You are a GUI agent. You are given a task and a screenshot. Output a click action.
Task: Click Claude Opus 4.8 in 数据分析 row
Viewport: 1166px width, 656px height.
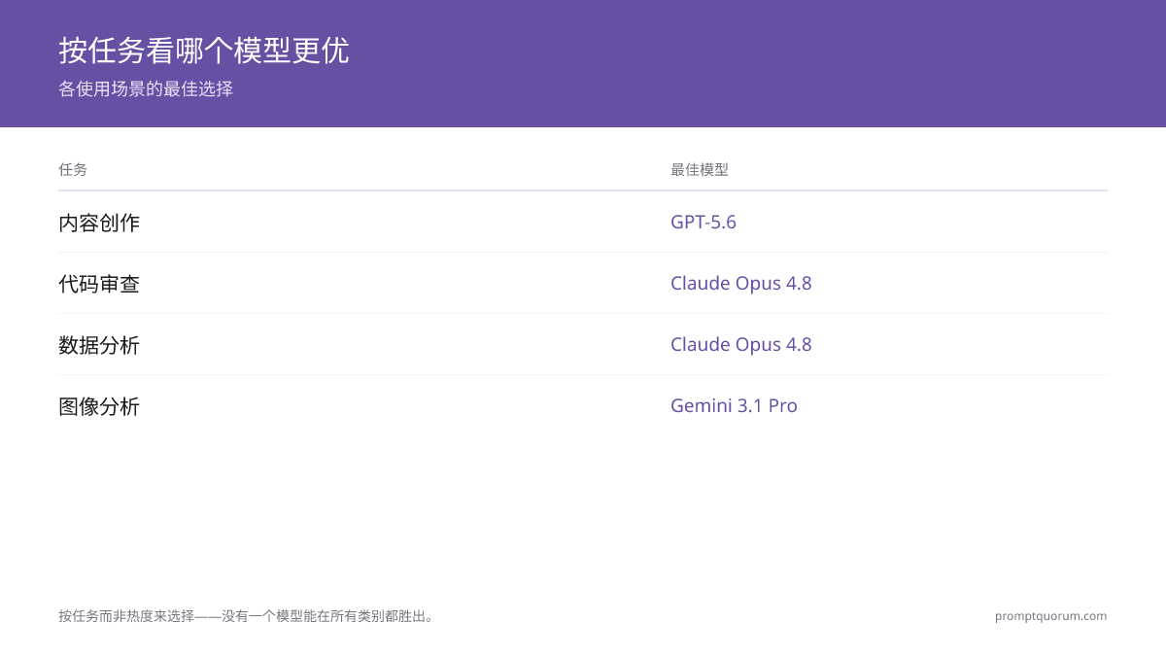(x=741, y=344)
